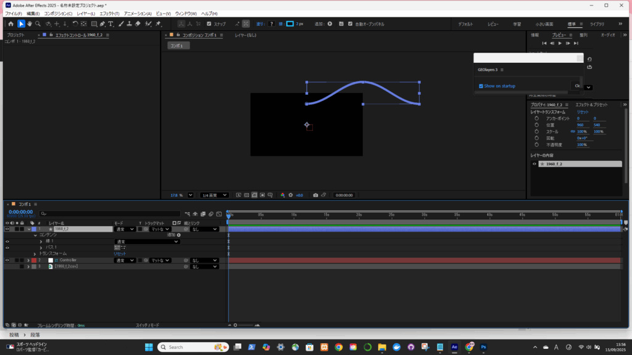The width and height of the screenshot is (632, 355).
Task: Select the 学習 workspace button
Action: 517,24
